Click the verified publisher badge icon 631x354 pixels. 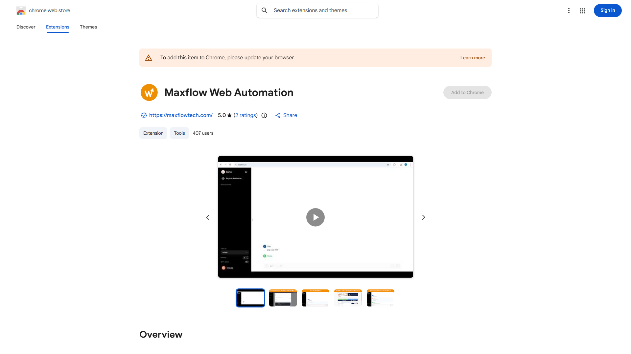tap(144, 115)
